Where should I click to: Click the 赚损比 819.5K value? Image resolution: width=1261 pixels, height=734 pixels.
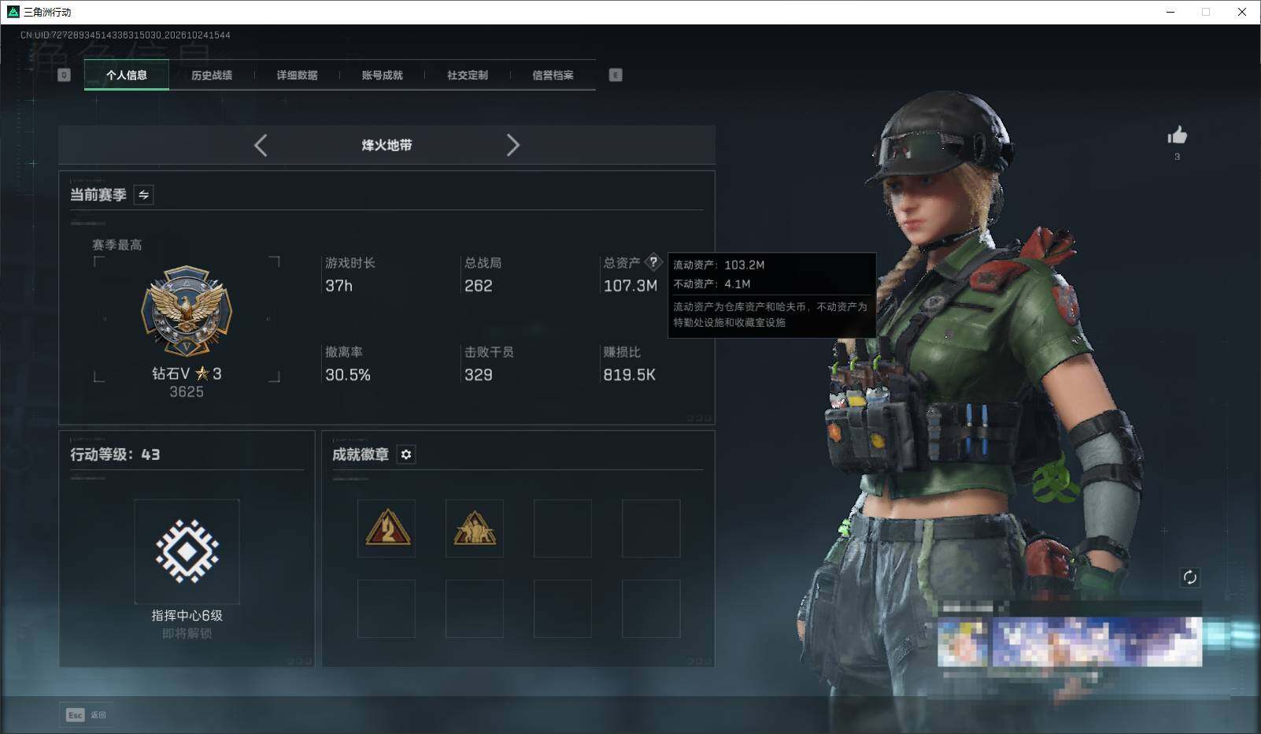click(630, 375)
